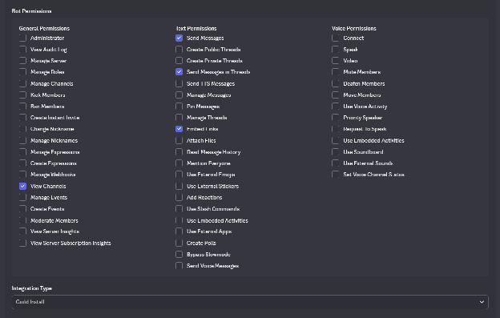Enable Request to Speak checkbox
500x318 pixels.
[335, 129]
